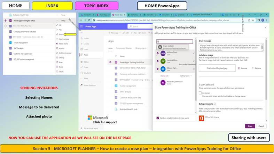The height and width of the screenshot is (154, 274).
Task: Click Company performance indicators text in left list
Action: coord(25,32)
